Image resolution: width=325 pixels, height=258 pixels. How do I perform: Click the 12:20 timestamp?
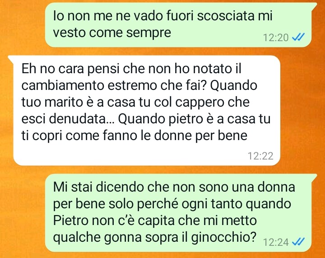click(x=276, y=38)
